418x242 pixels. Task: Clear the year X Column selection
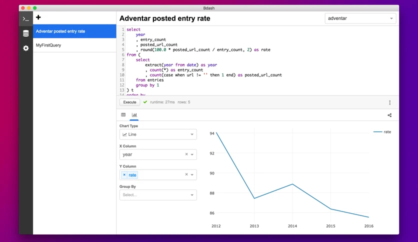186,154
